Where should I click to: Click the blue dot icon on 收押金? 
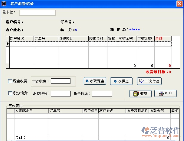point(115,81)
